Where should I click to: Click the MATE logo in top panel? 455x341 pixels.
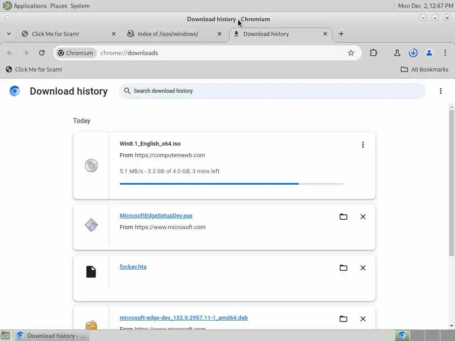6,6
